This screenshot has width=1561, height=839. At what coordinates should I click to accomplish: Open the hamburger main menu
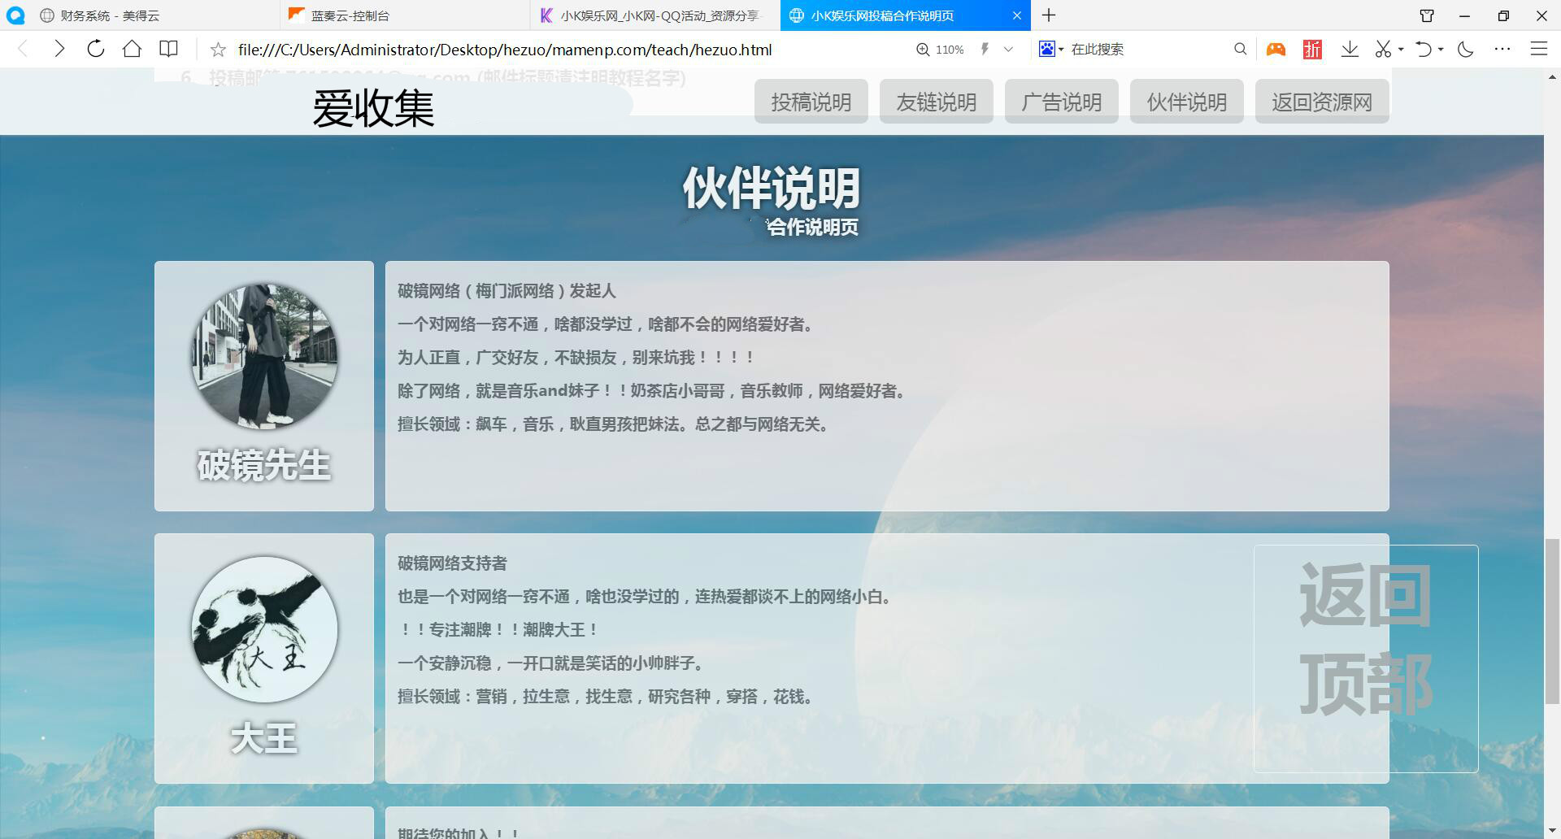[x=1538, y=50]
